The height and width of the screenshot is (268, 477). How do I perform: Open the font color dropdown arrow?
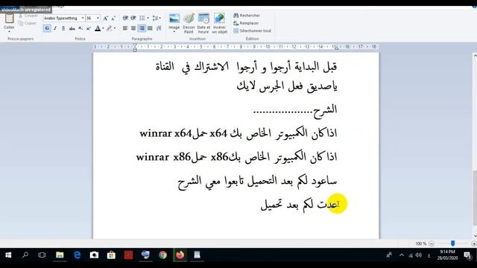click(x=103, y=28)
